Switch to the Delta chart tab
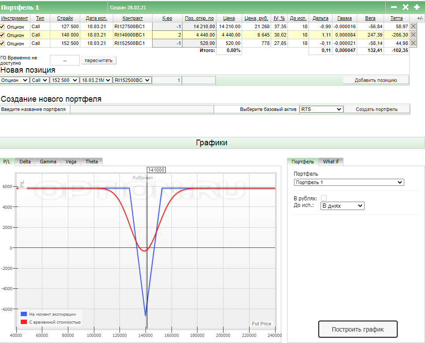The height and width of the screenshot is (343, 425). point(25,162)
